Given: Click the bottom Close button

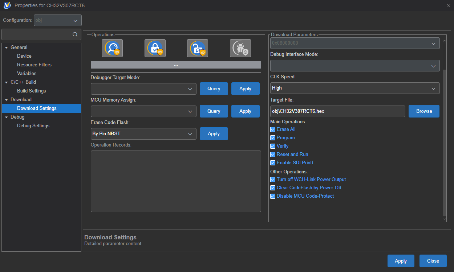Looking at the screenshot, I should (x=433, y=261).
